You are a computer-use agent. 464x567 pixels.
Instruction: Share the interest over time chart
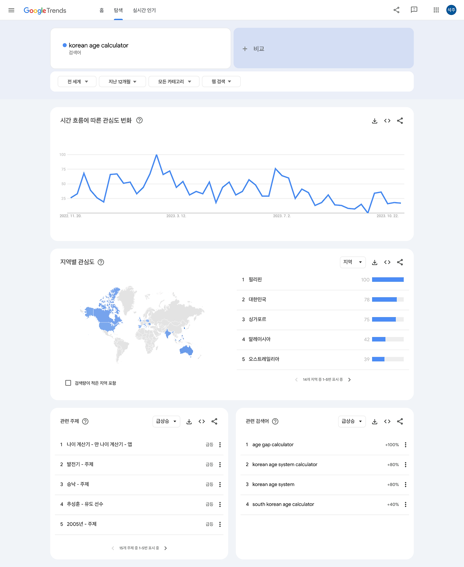[x=400, y=121]
